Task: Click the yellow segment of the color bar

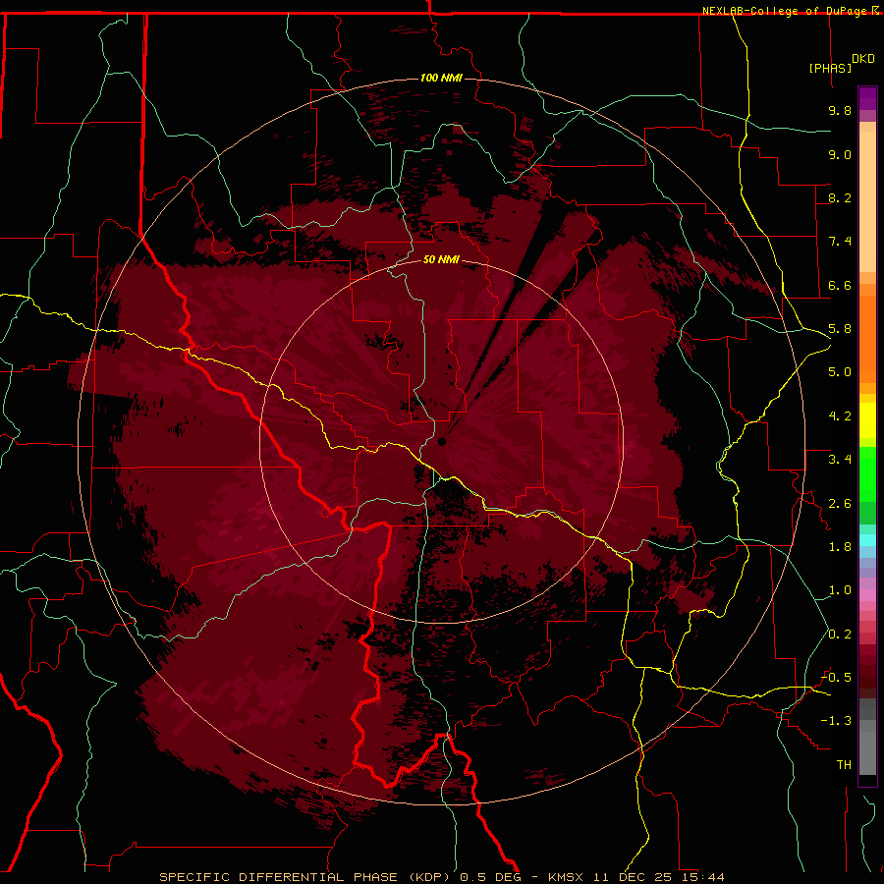Action: tap(867, 420)
